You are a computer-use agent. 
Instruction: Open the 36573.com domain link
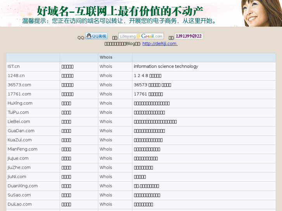tap(19, 85)
